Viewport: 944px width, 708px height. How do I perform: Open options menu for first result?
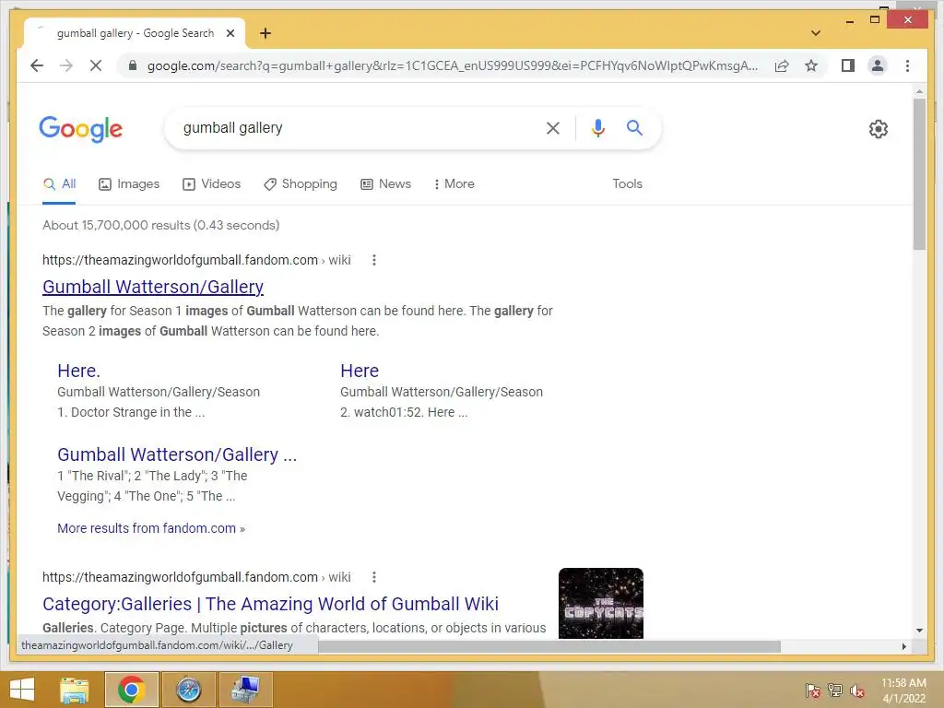point(374,260)
